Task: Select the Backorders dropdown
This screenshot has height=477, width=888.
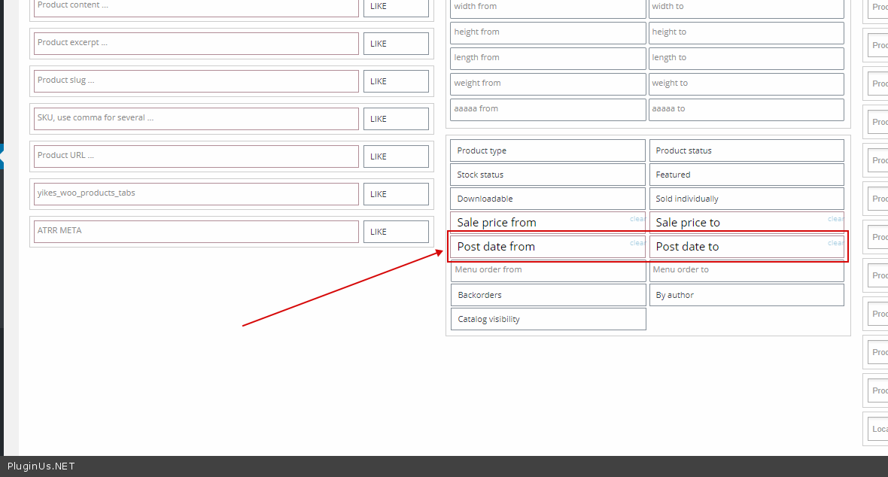Action: (x=547, y=295)
